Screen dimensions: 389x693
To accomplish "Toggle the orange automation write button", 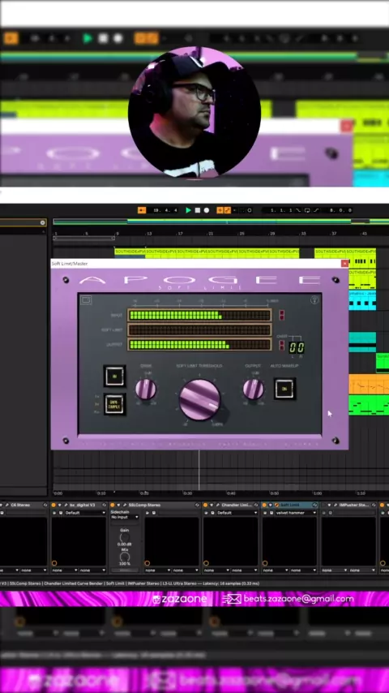I will [x=227, y=210].
